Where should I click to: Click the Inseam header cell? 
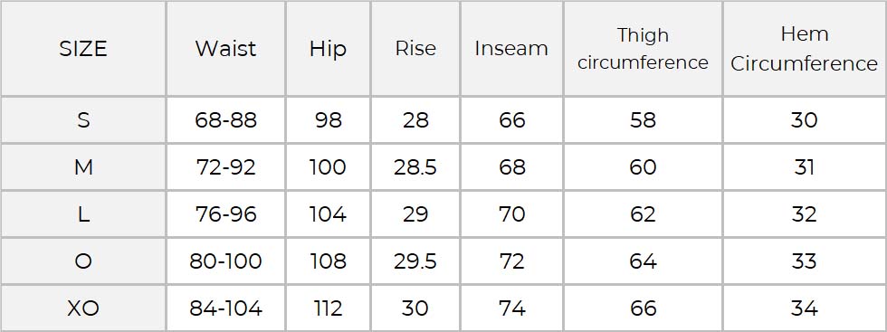point(511,49)
